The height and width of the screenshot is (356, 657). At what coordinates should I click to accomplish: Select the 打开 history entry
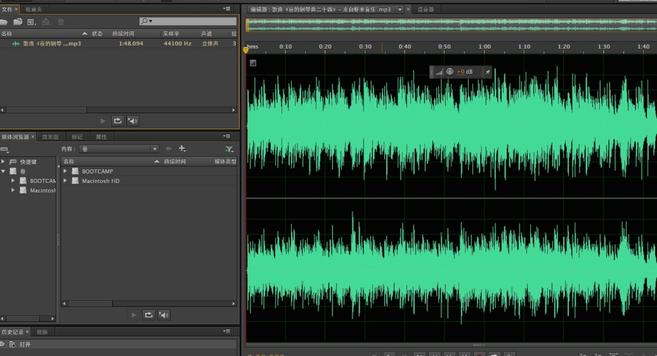tap(119, 345)
